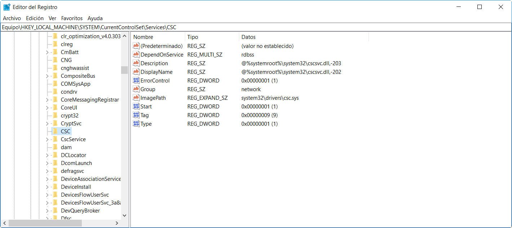
Task: Sort values by the Datos column header
Action: [304, 37]
